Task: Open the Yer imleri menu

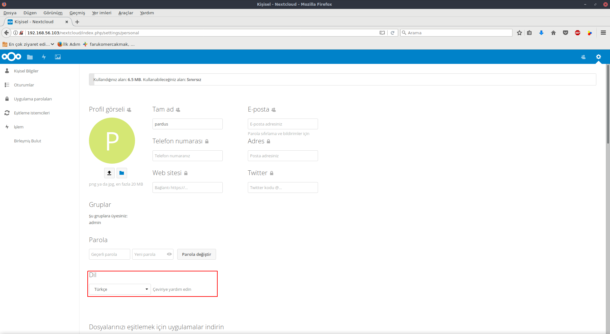Action: pos(101,13)
